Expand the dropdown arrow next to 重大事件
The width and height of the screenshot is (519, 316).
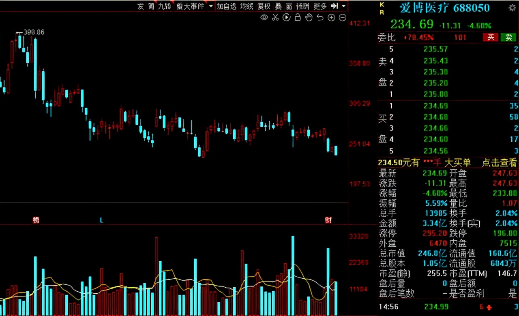(x=211, y=6)
